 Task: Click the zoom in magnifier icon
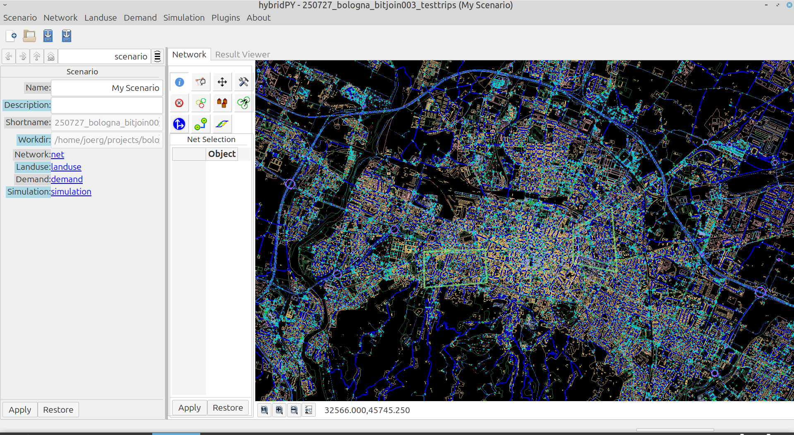click(279, 410)
